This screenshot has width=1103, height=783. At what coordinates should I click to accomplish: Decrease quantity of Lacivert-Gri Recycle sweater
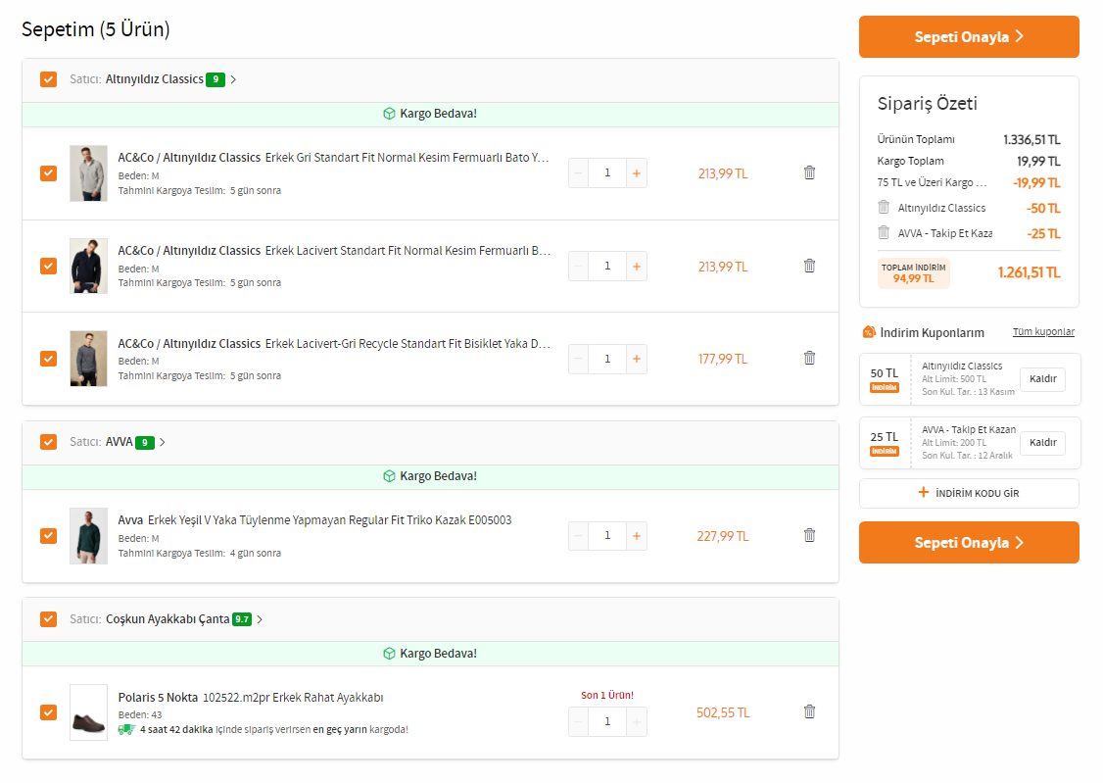tap(578, 359)
